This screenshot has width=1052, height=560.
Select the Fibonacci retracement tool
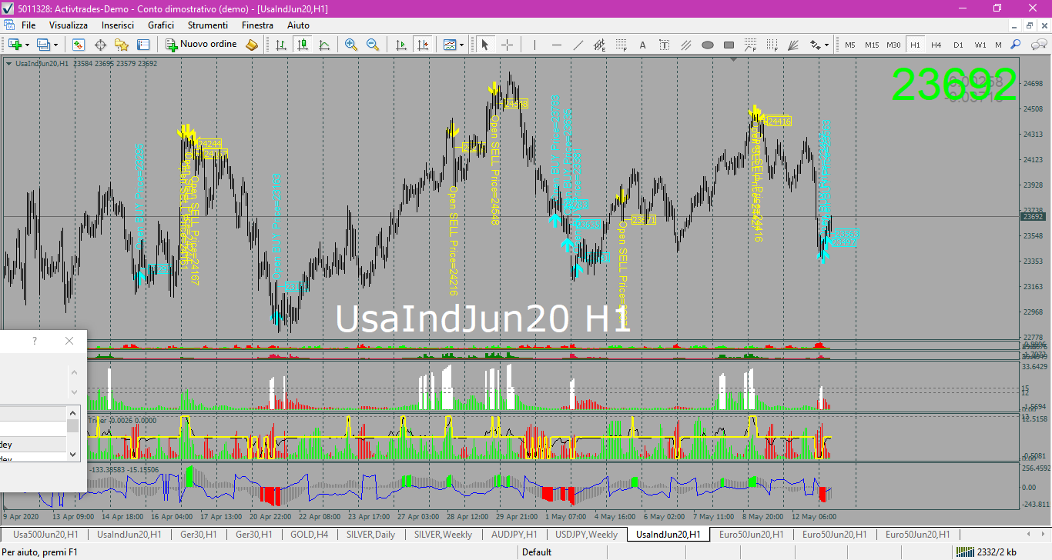coord(621,45)
